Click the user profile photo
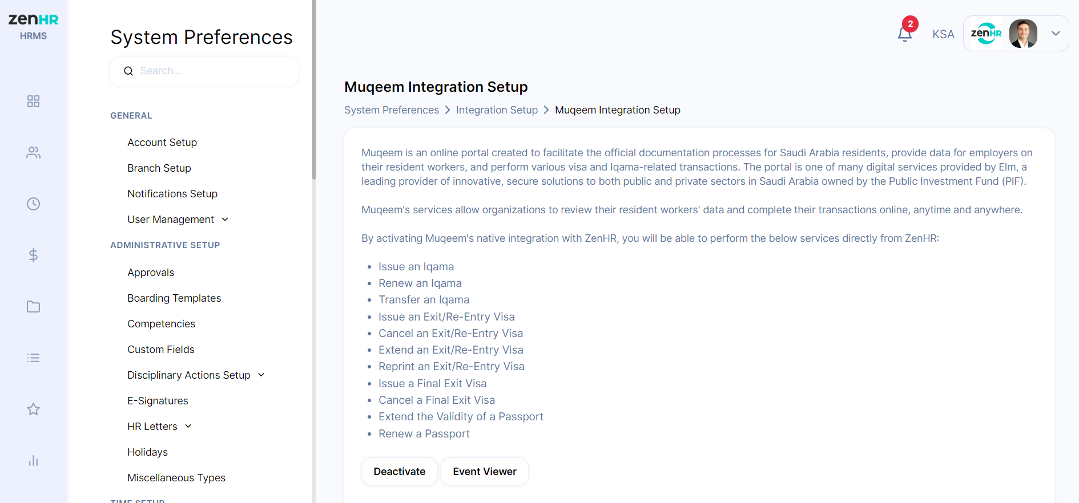1079x503 pixels. [x=1023, y=34]
